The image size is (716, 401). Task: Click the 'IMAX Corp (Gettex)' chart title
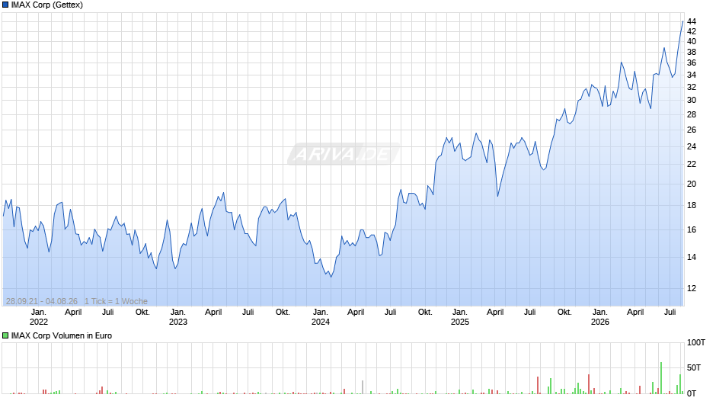(47, 5)
